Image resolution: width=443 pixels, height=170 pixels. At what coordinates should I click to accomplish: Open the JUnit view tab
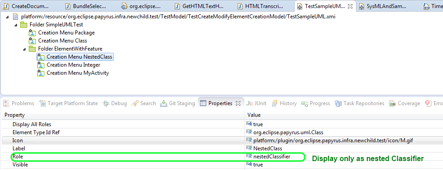[256, 103]
